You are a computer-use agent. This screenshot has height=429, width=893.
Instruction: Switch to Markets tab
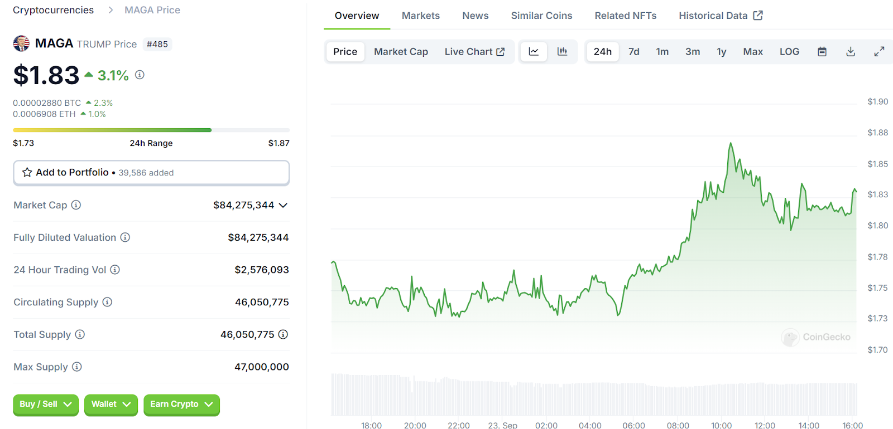coord(421,16)
